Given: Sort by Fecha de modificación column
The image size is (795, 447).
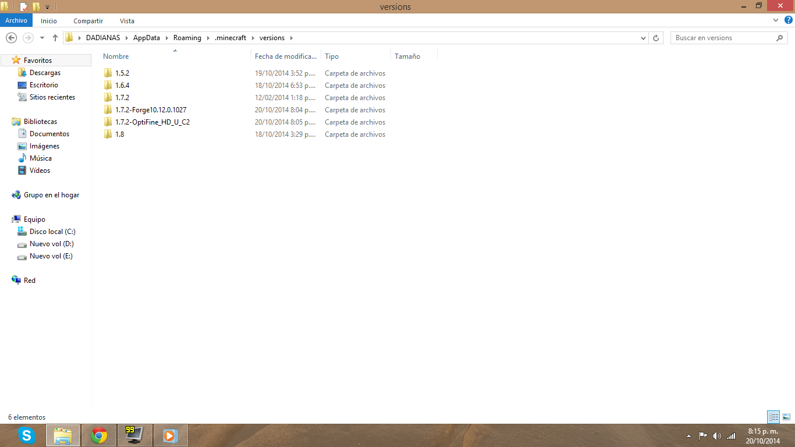Looking at the screenshot, I should tap(286, 56).
